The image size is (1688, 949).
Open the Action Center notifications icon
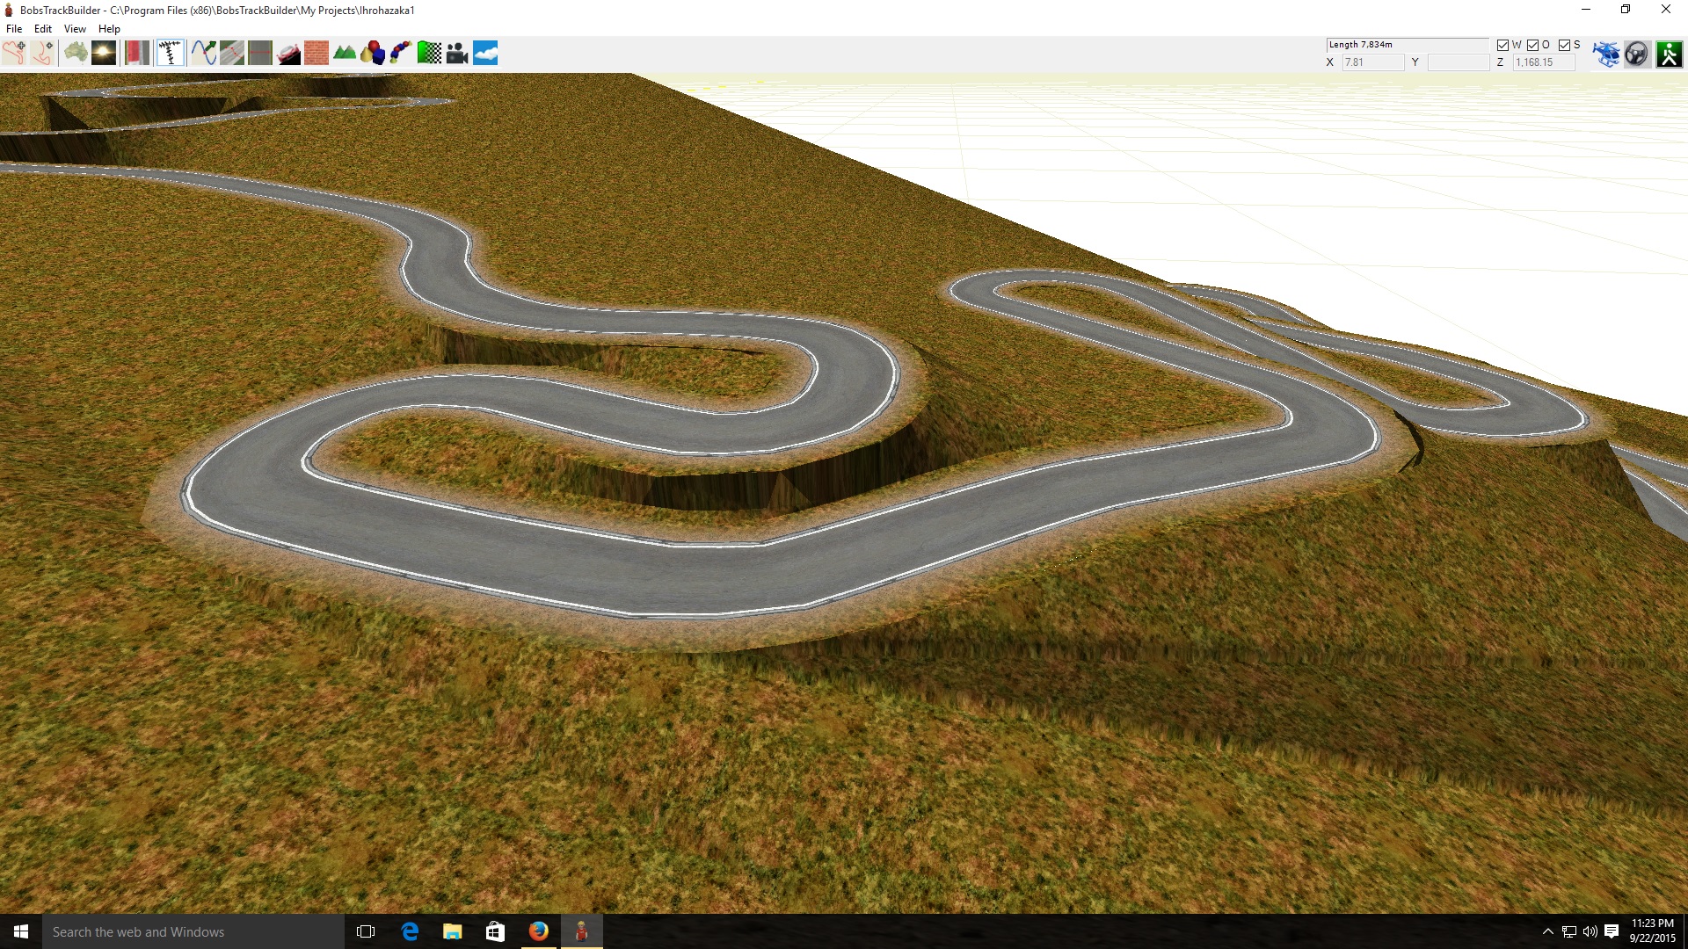[x=1612, y=931]
